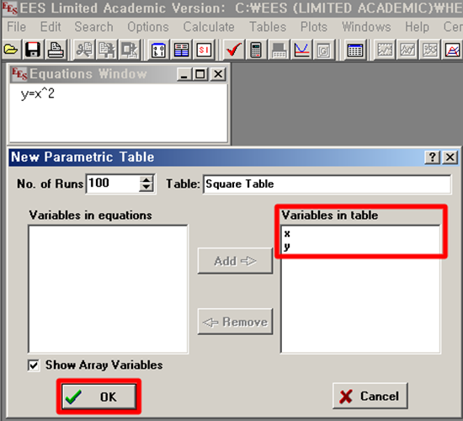Click the Paste toolbar icon
This screenshot has height=421, width=463.
point(130,50)
